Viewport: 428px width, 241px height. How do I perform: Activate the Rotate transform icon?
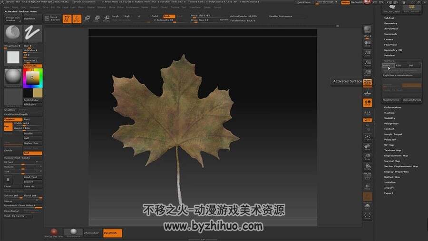click(x=107, y=19)
